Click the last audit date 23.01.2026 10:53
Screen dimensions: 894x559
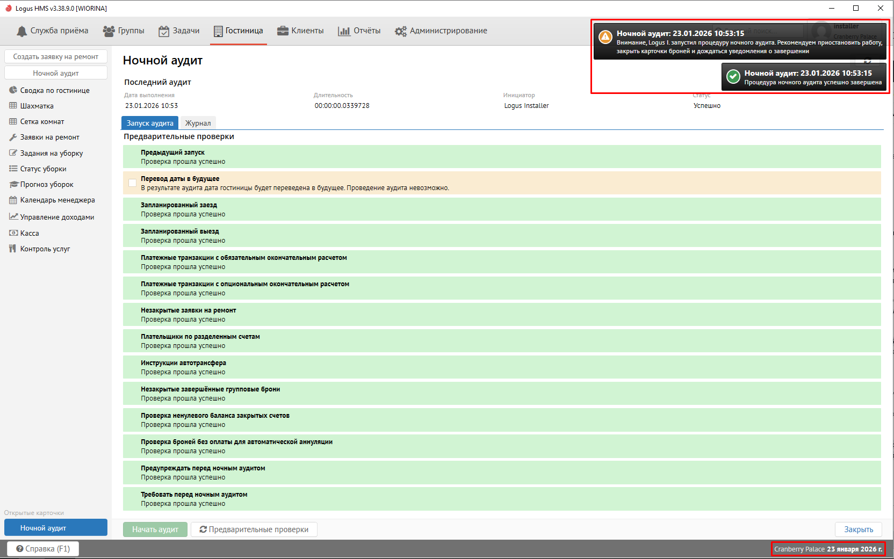click(x=152, y=106)
